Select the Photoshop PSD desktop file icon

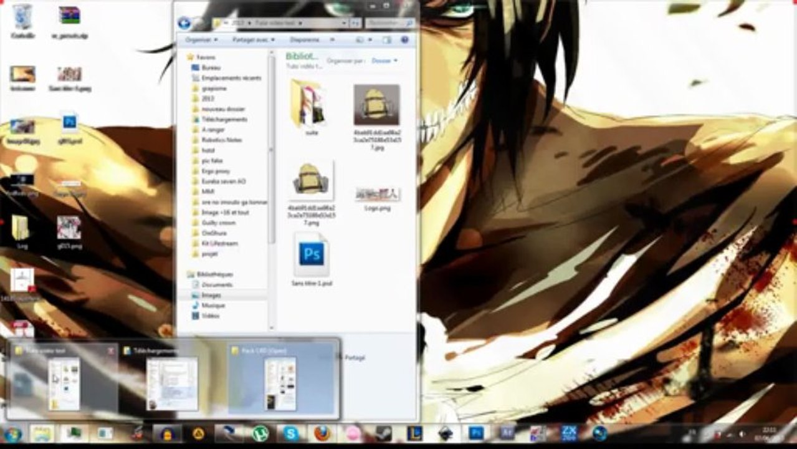[x=70, y=127]
